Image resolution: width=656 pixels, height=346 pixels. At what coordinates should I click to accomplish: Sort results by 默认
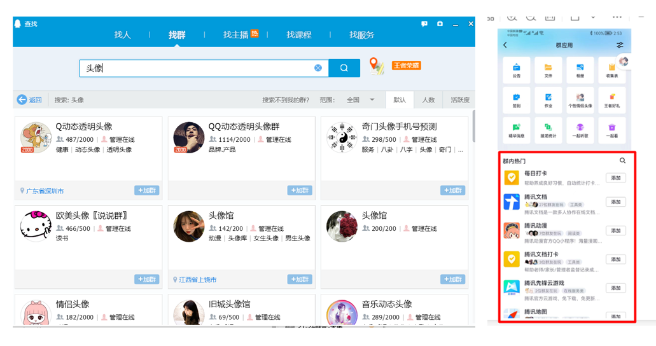(x=400, y=100)
